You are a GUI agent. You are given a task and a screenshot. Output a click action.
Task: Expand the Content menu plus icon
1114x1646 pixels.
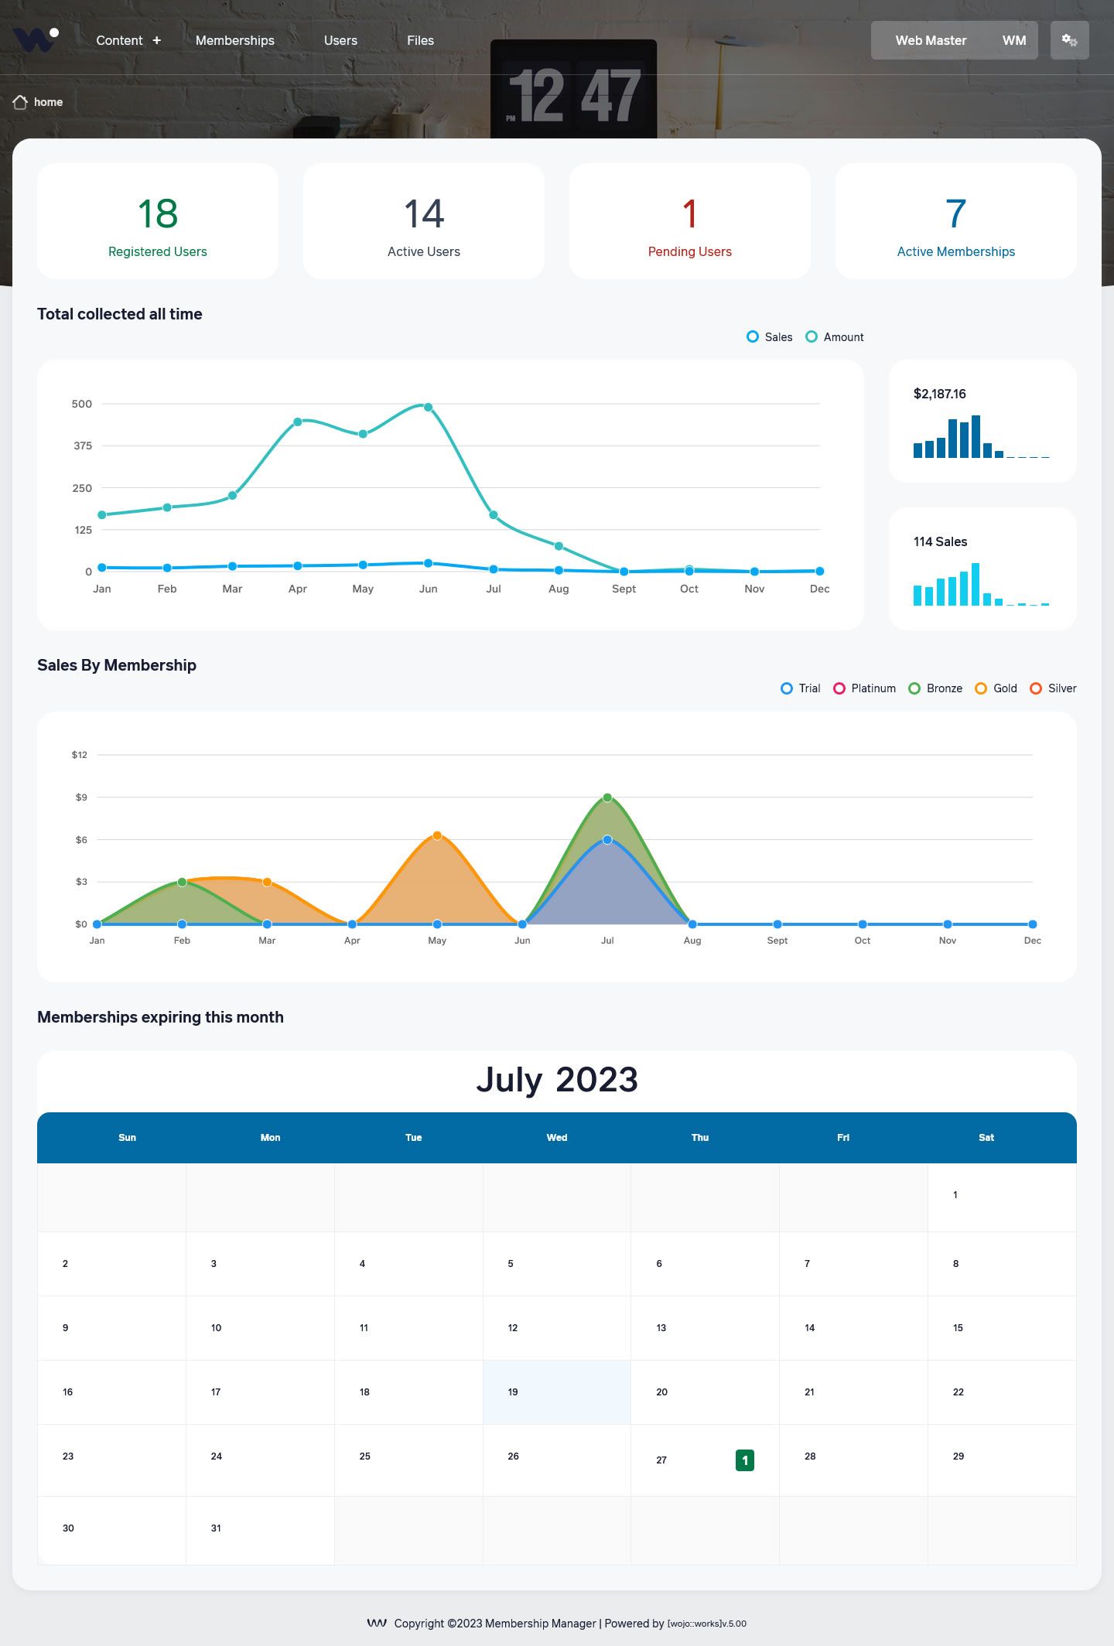coord(157,40)
